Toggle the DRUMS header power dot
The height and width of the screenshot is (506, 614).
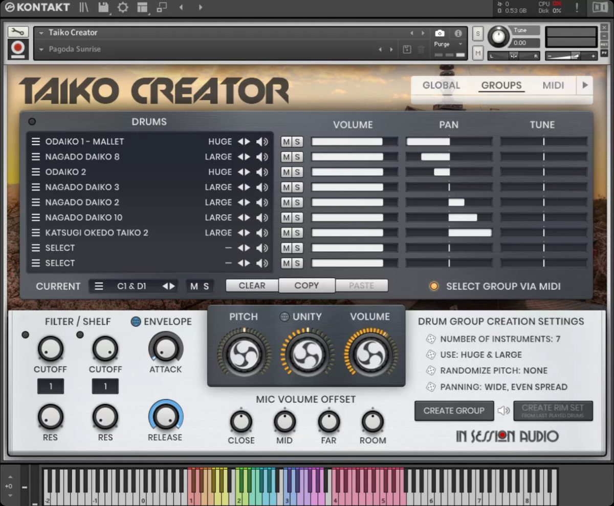[32, 122]
